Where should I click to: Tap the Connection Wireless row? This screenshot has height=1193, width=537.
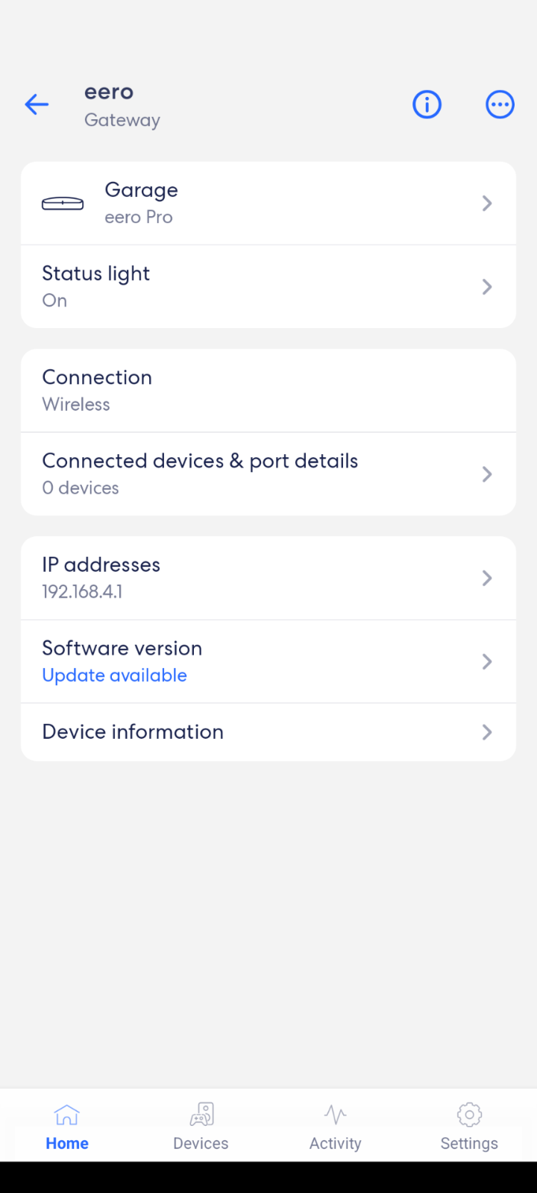coord(268,391)
